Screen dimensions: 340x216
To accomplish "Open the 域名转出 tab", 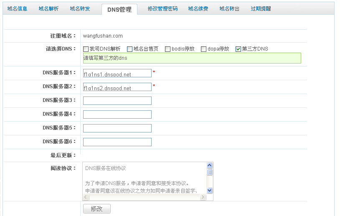I will 229,8.
